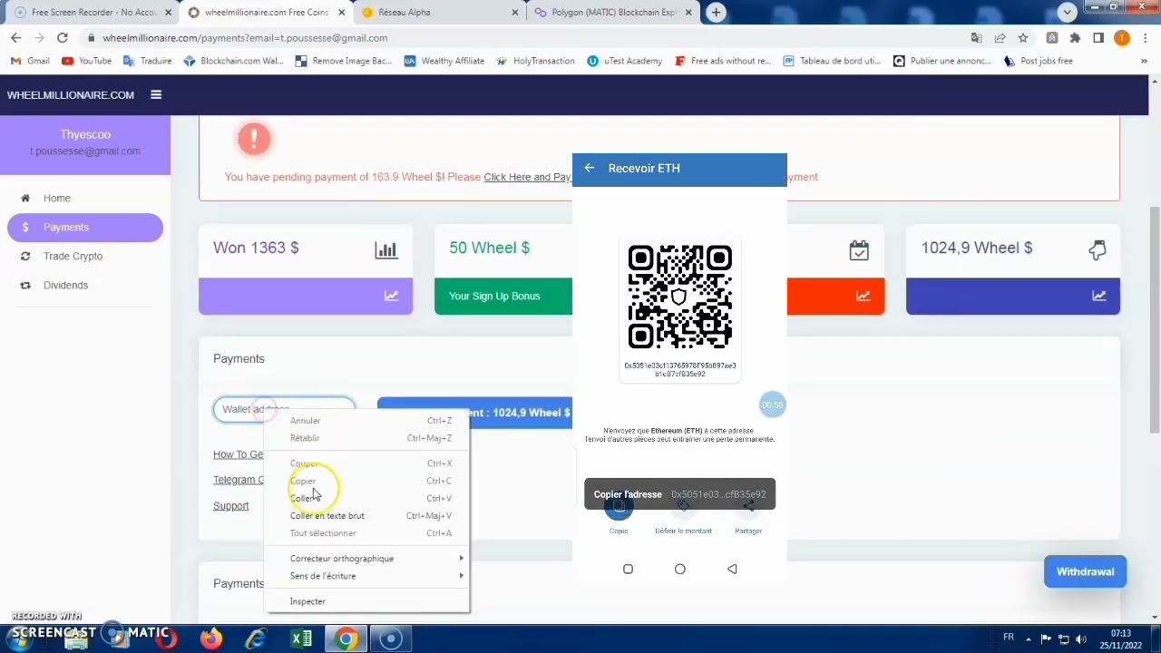Click the ETH QR code image

[680, 297]
